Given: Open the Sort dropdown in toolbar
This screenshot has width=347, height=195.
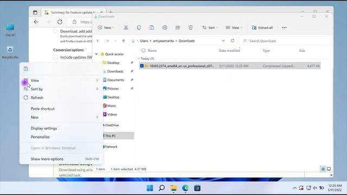Looking at the screenshot, I should point(210,28).
